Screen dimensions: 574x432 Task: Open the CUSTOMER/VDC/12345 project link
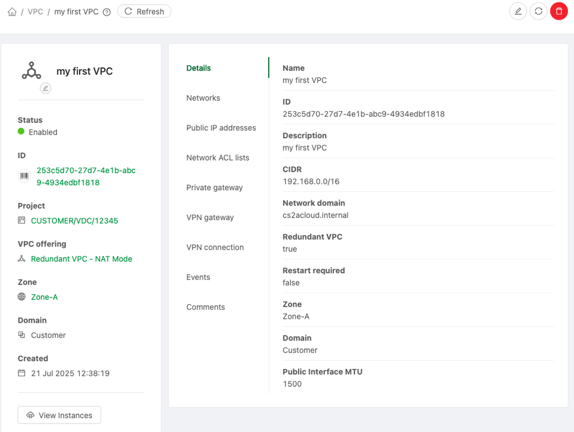click(74, 221)
